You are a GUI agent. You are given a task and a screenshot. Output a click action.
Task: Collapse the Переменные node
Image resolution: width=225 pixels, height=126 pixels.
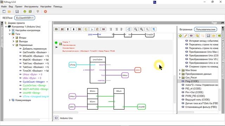(x=13, y=45)
